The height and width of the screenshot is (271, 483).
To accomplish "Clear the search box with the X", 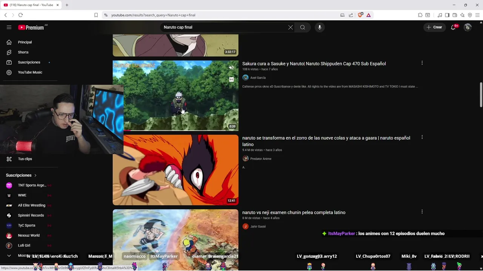I will coord(291,27).
